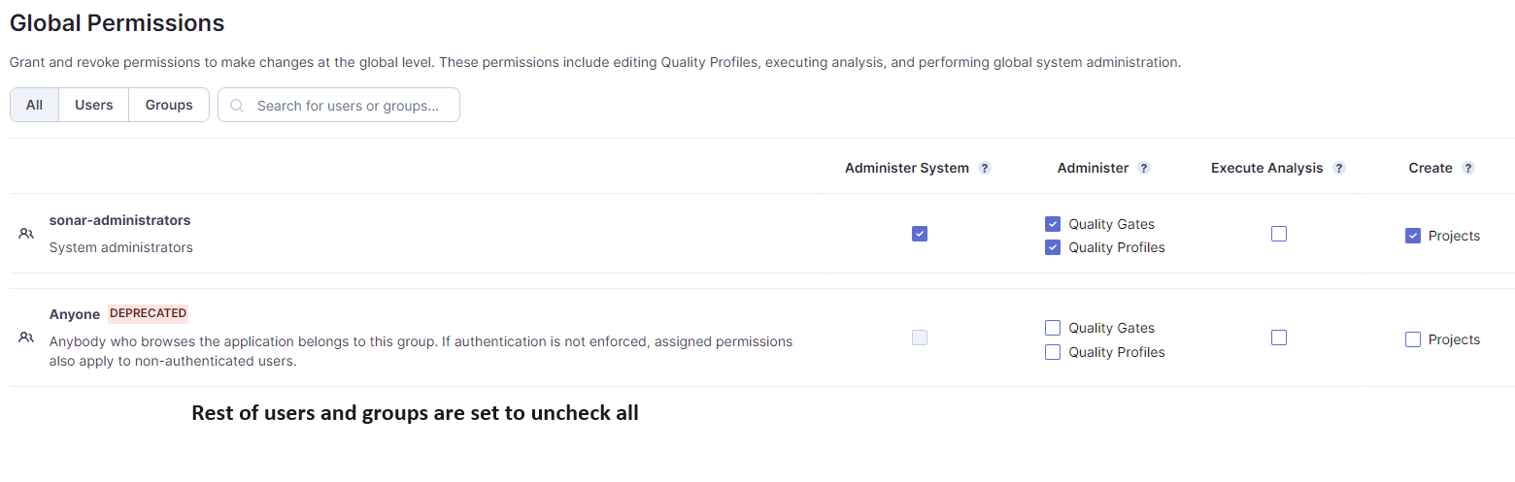This screenshot has height=482, width=1515.
Task: Click help icon beside Execute Analysis
Action: (x=1339, y=168)
